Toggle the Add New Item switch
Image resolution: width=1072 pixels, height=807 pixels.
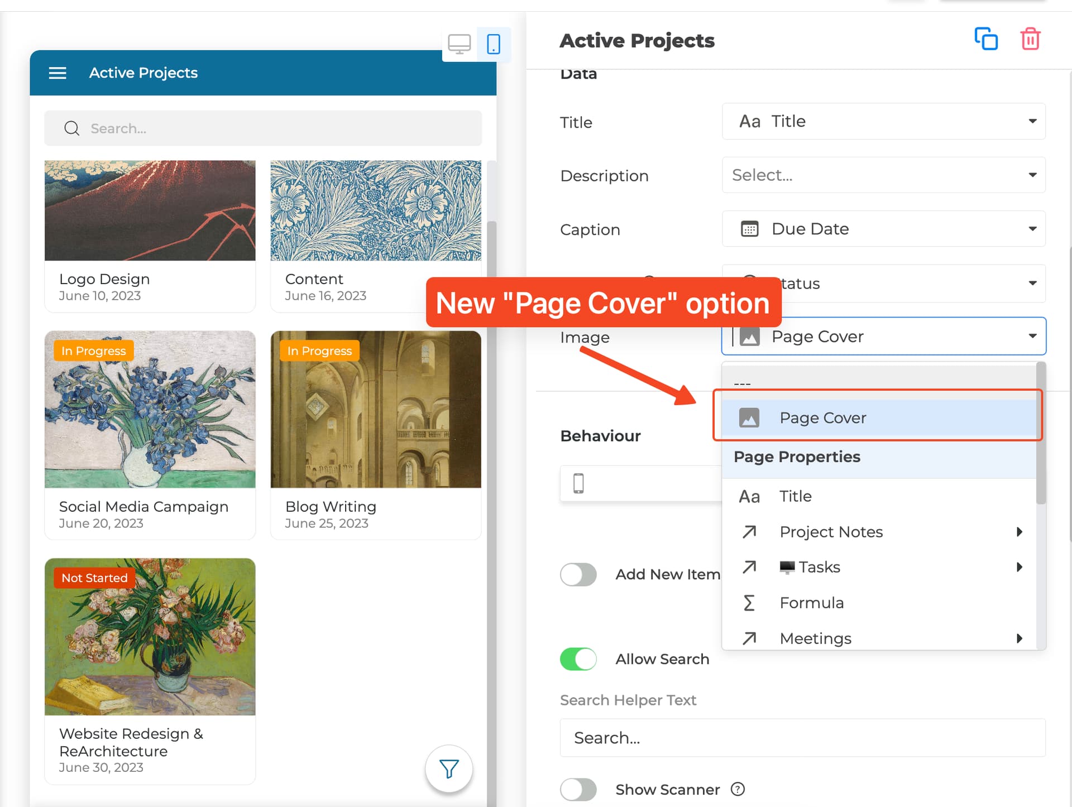pyautogui.click(x=578, y=574)
